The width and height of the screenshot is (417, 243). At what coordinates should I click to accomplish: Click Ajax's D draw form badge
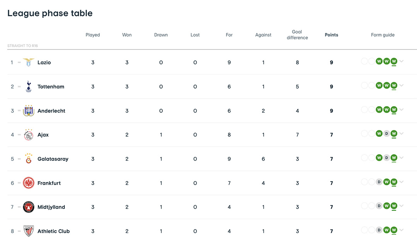coord(386,134)
